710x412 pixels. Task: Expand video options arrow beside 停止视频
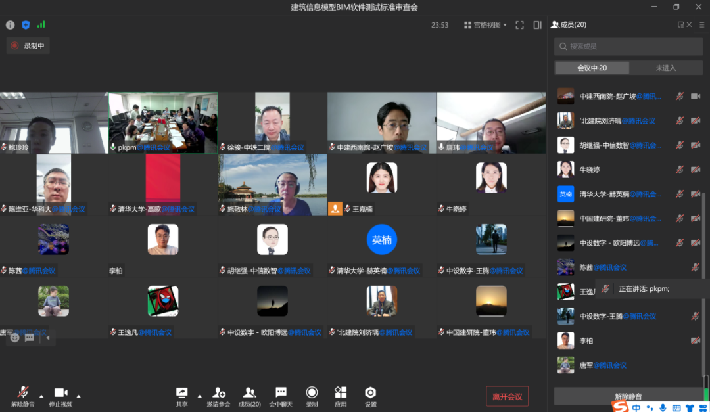78,396
